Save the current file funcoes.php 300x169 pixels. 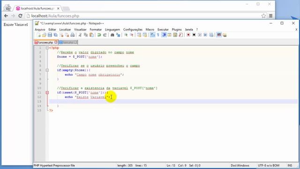[50, 35]
